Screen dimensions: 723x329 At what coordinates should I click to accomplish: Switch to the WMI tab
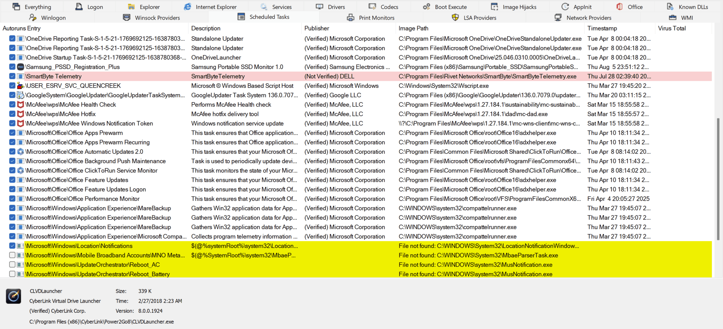pyautogui.click(x=681, y=18)
